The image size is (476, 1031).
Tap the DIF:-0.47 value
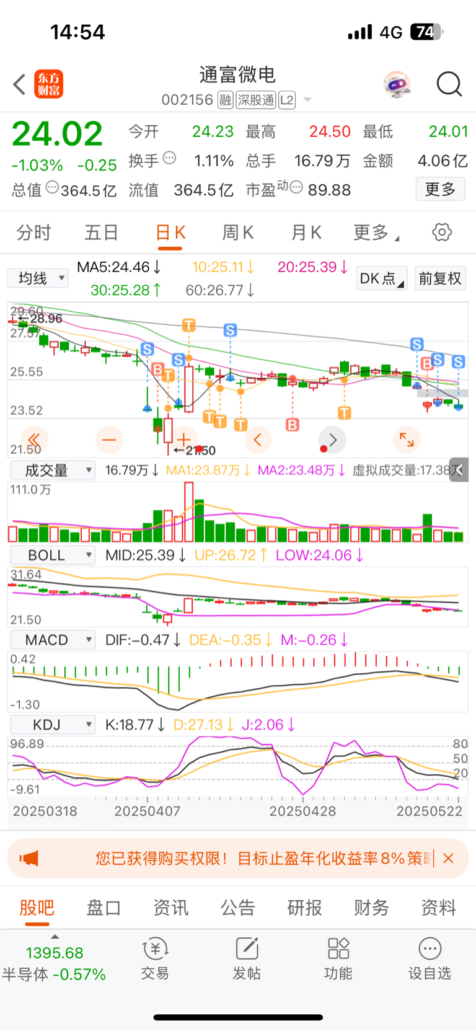point(143,640)
